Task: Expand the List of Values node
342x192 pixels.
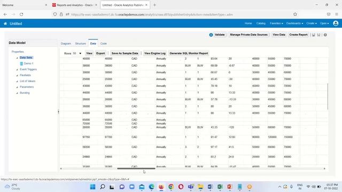Action: click(17, 82)
